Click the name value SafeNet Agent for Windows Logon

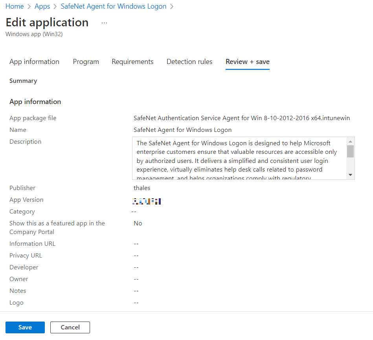pos(182,130)
